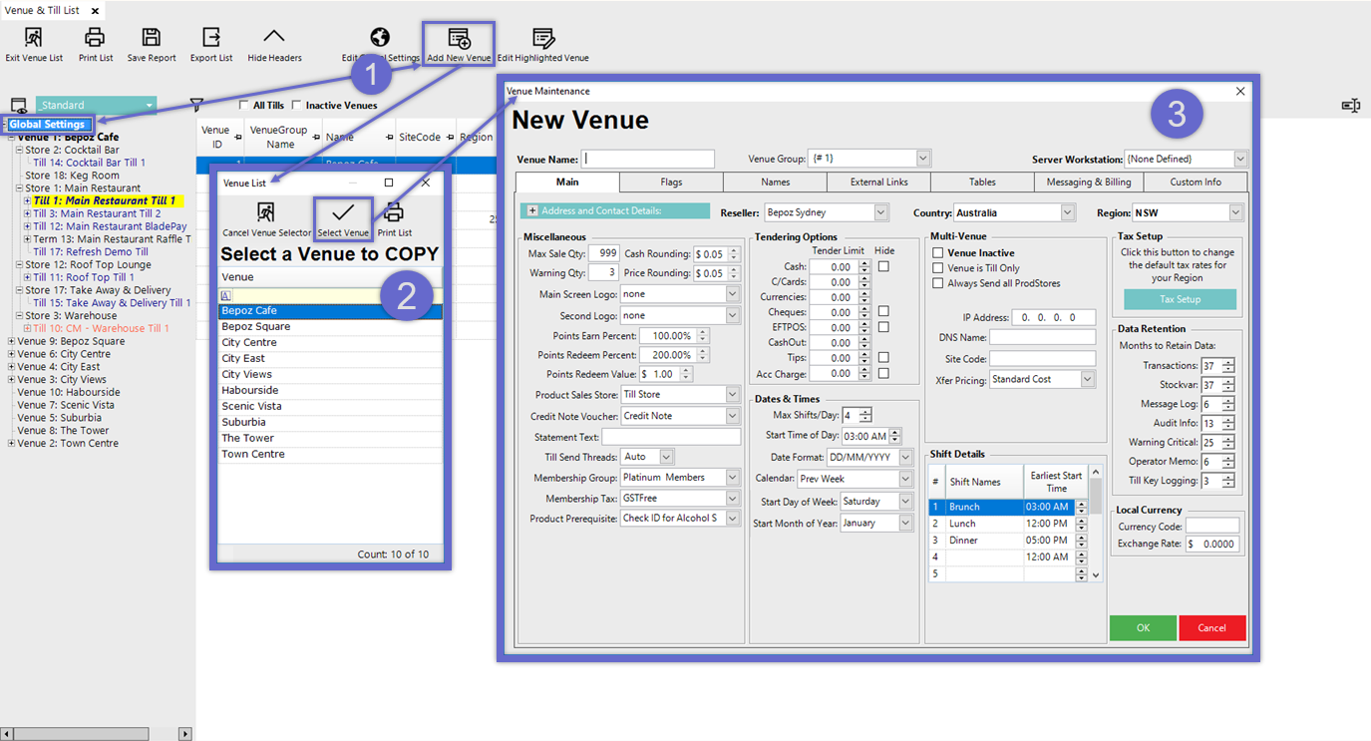This screenshot has height=741, width=1371.
Task: Click the Save Report icon
Action: (151, 39)
